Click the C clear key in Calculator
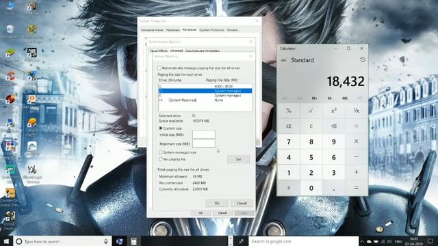This screenshot has height=246, width=438. click(311, 126)
